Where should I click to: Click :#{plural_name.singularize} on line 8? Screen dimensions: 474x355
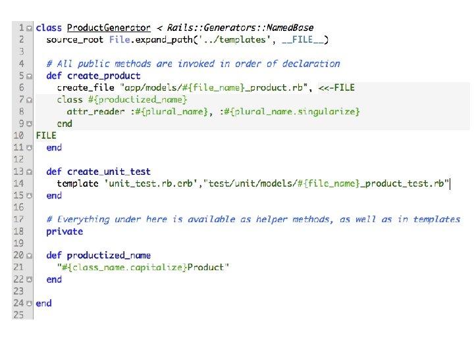(x=290, y=112)
